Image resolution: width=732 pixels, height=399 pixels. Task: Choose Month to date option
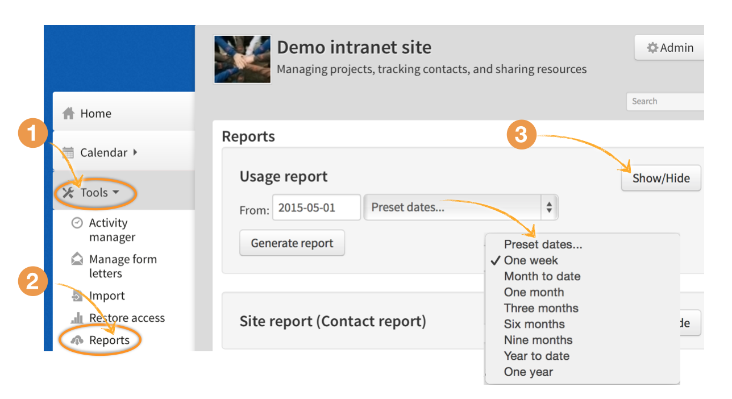[x=542, y=276]
